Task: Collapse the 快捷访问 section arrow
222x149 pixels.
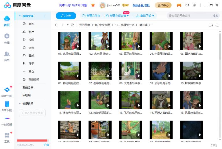Action: tap(20, 104)
